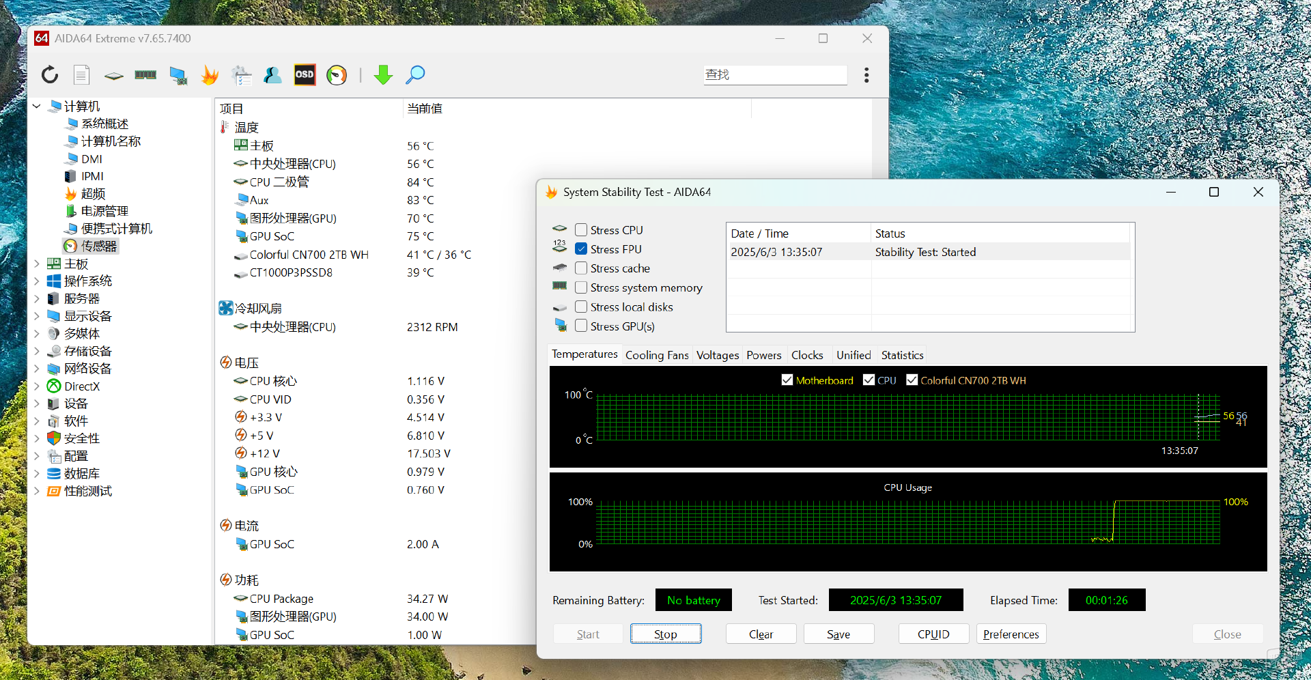Select the Stability Test: Started log row
The height and width of the screenshot is (680, 1311).
click(x=929, y=252)
